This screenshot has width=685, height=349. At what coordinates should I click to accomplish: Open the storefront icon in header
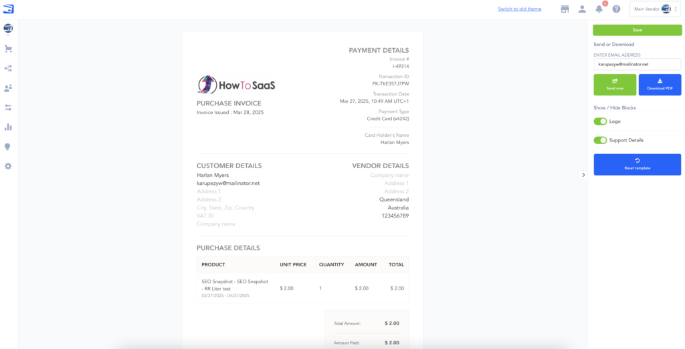click(565, 9)
